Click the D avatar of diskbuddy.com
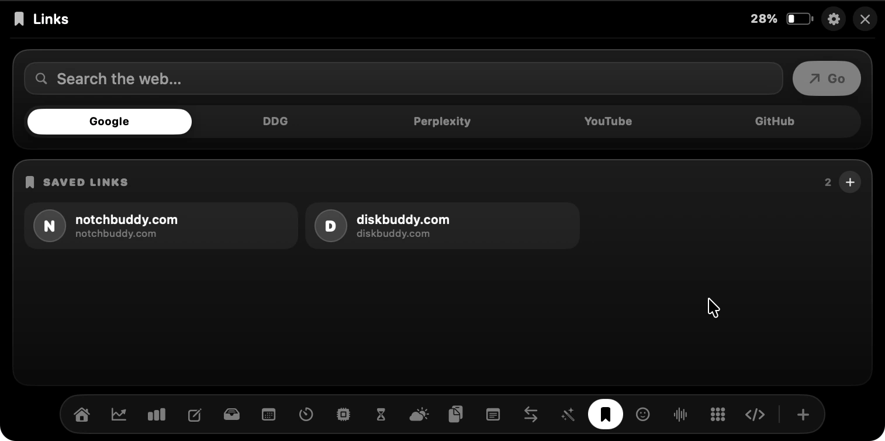 (x=331, y=226)
